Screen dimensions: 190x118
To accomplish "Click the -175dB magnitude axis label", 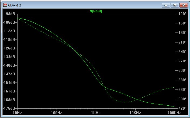I will point(9,108).
